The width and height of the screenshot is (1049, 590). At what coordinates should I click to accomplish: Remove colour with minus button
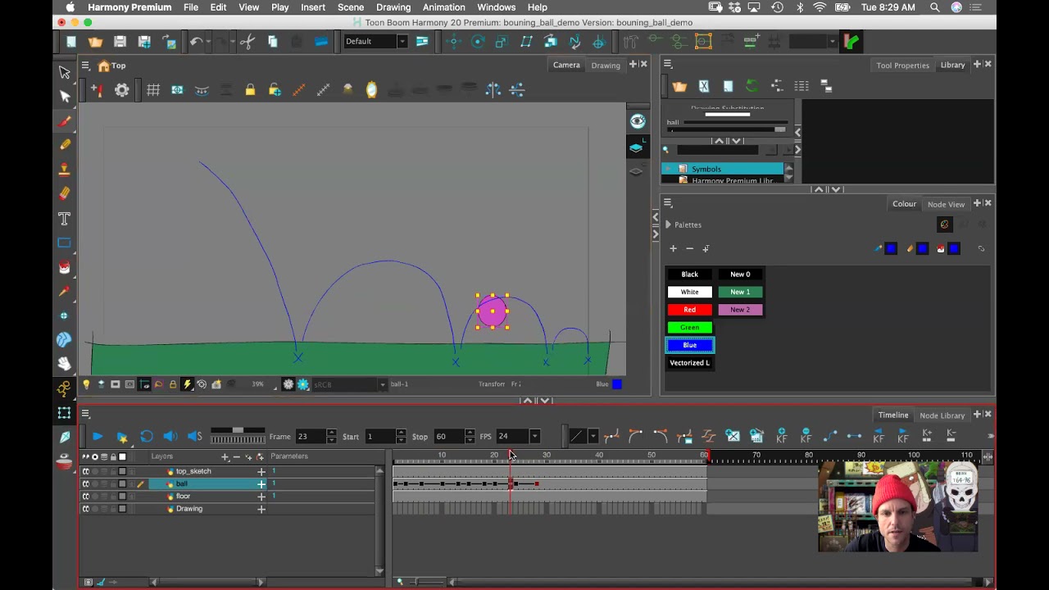689,248
